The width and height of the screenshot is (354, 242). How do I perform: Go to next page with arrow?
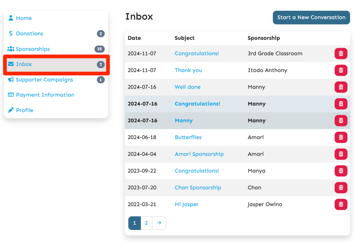point(159,223)
